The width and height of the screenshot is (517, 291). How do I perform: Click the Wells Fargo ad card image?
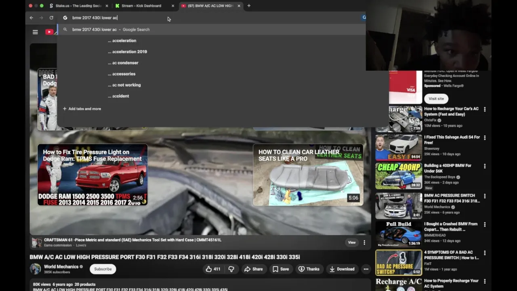pos(406,87)
